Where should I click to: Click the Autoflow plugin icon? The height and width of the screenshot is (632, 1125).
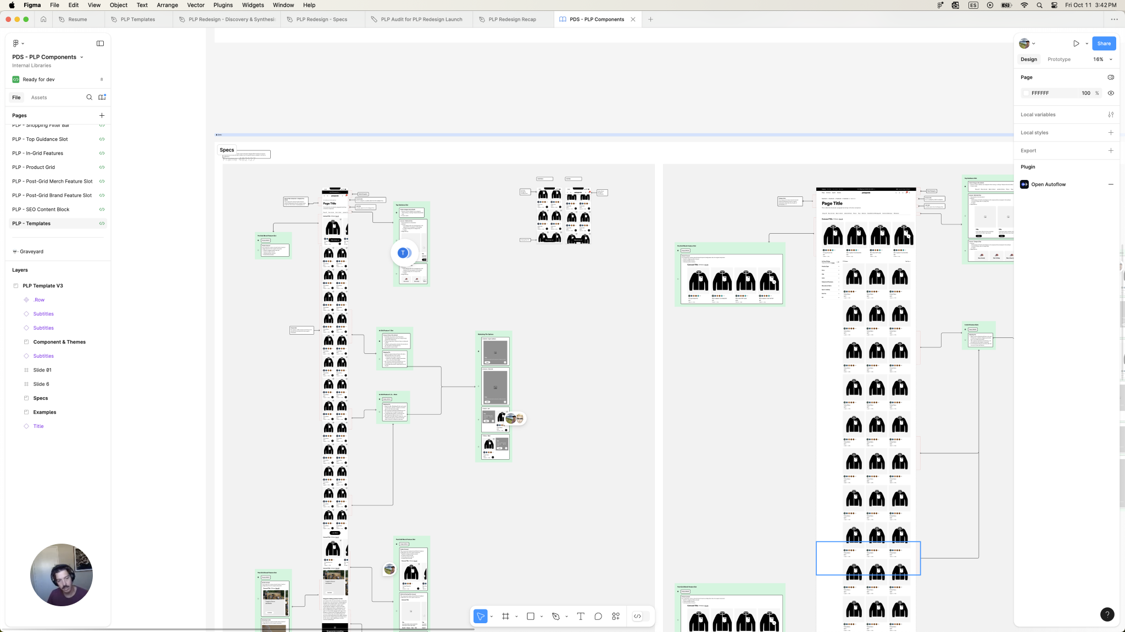(x=1024, y=184)
